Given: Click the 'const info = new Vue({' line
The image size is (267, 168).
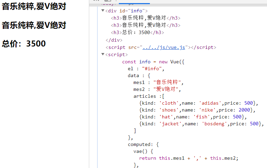Looking at the screenshot, I should coord(153,62).
